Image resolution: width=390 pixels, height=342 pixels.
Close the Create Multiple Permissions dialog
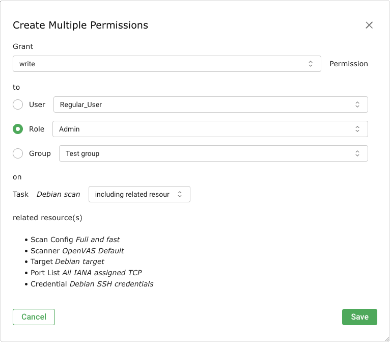tap(369, 25)
